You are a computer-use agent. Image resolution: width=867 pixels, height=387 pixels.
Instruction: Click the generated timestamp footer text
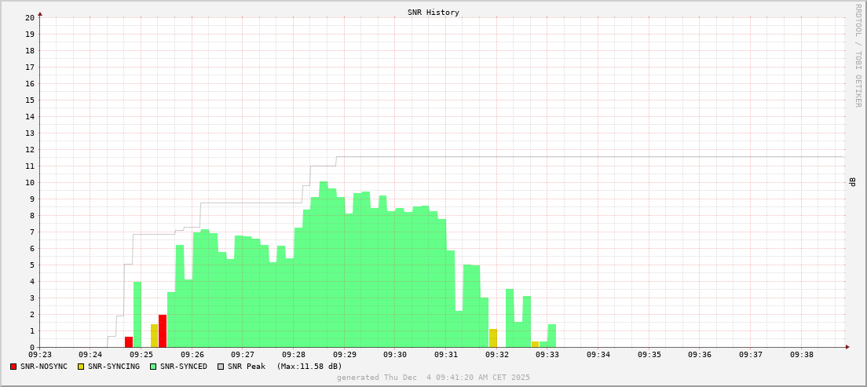tap(433, 378)
